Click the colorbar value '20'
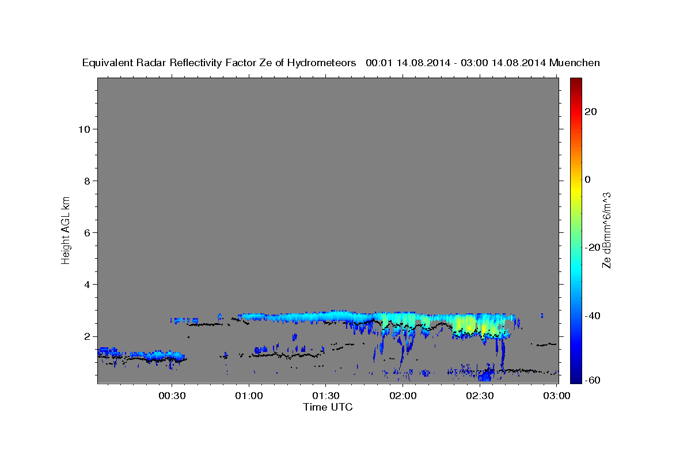Image resolution: width=691 pixels, height=460 pixels. [x=591, y=112]
